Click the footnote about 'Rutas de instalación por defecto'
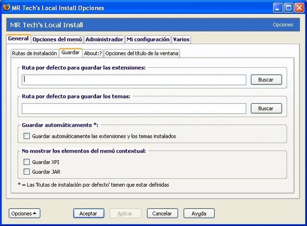Viewport: 307px width, 226px height. click(93, 185)
